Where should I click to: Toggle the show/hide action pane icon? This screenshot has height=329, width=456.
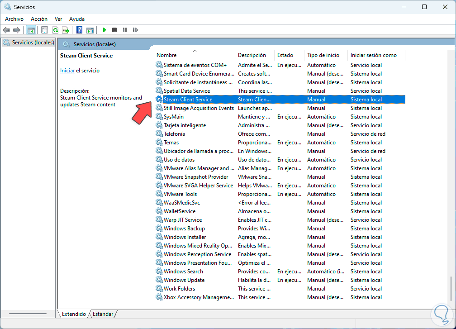pyautogui.click(x=90, y=30)
